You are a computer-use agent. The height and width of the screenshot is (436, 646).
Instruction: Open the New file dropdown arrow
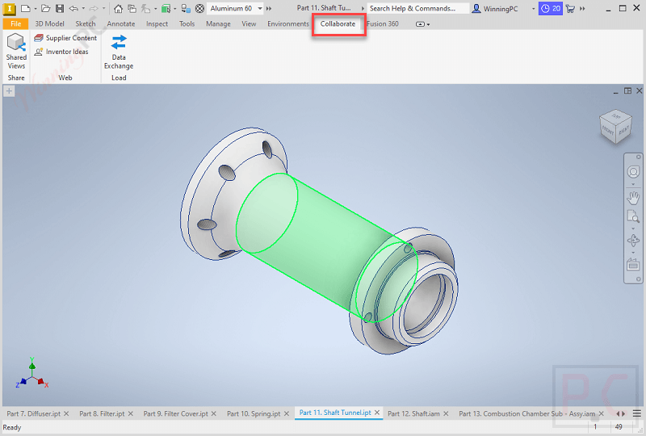pos(35,9)
